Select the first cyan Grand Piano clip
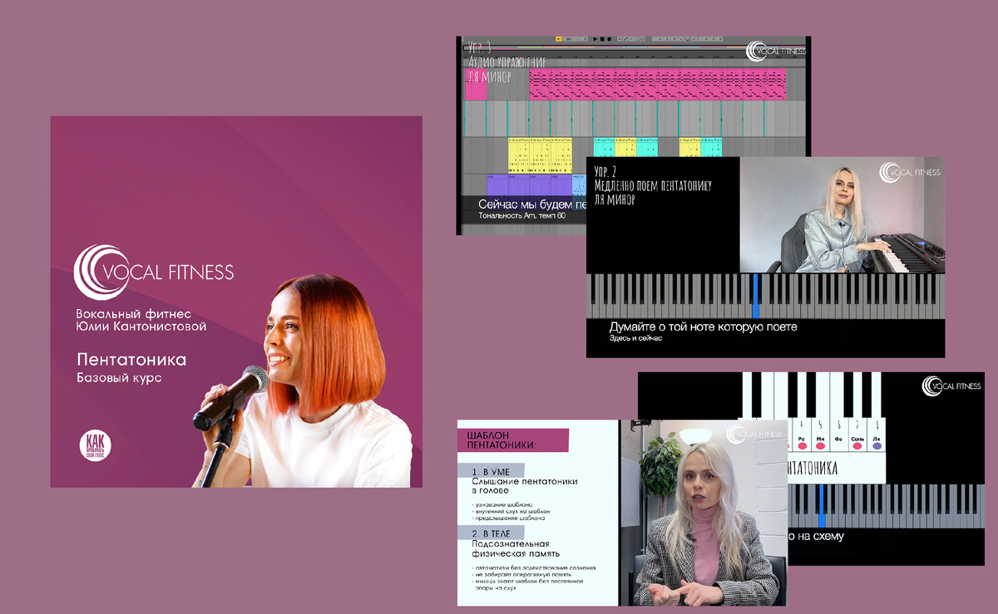The image size is (998, 614). [x=604, y=147]
